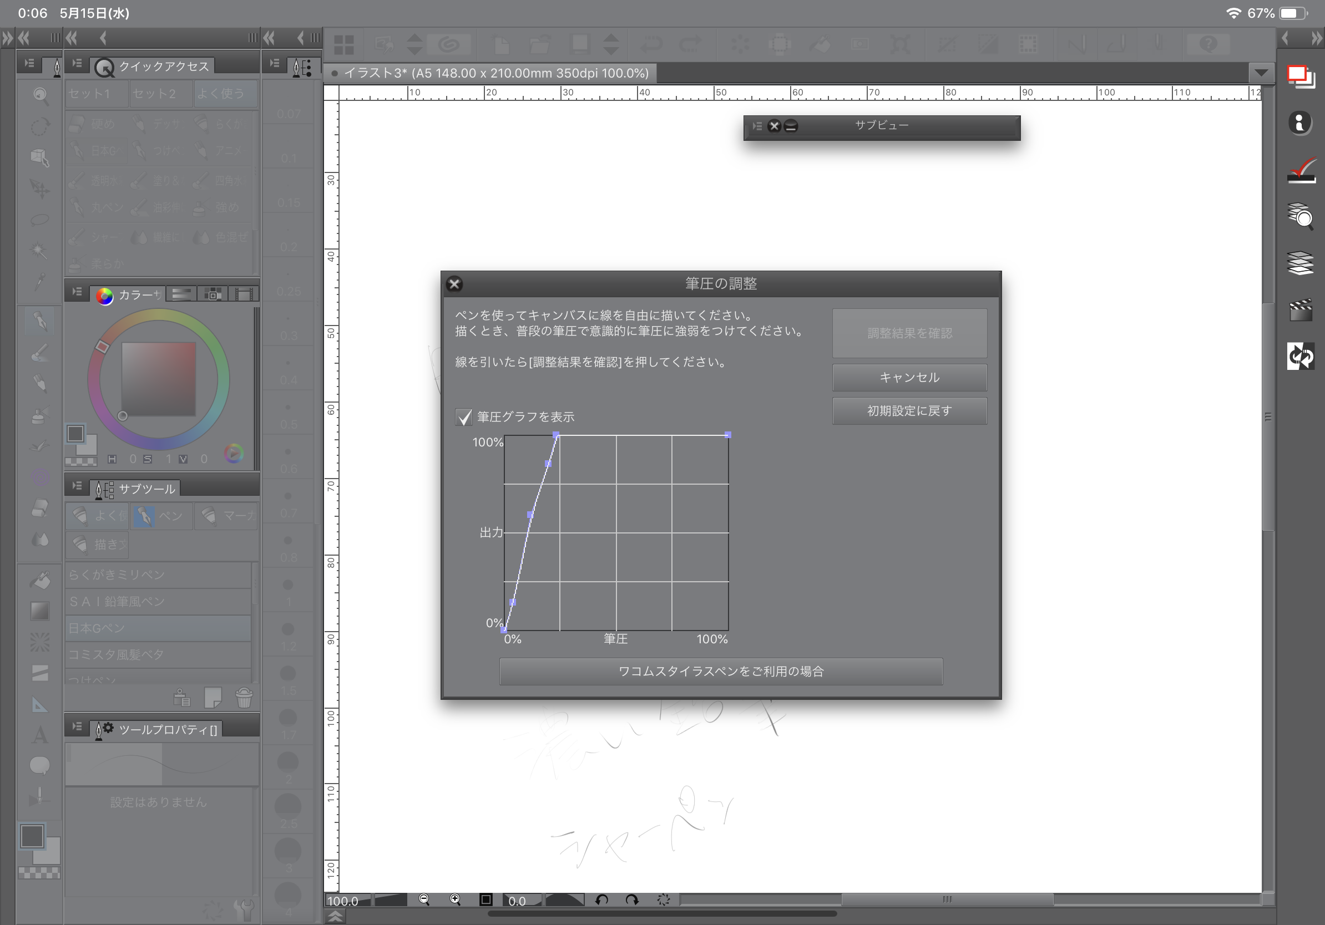1325x925 pixels.
Task: Click ワコムスタイラスペンをご利用の場合 button
Action: (720, 671)
